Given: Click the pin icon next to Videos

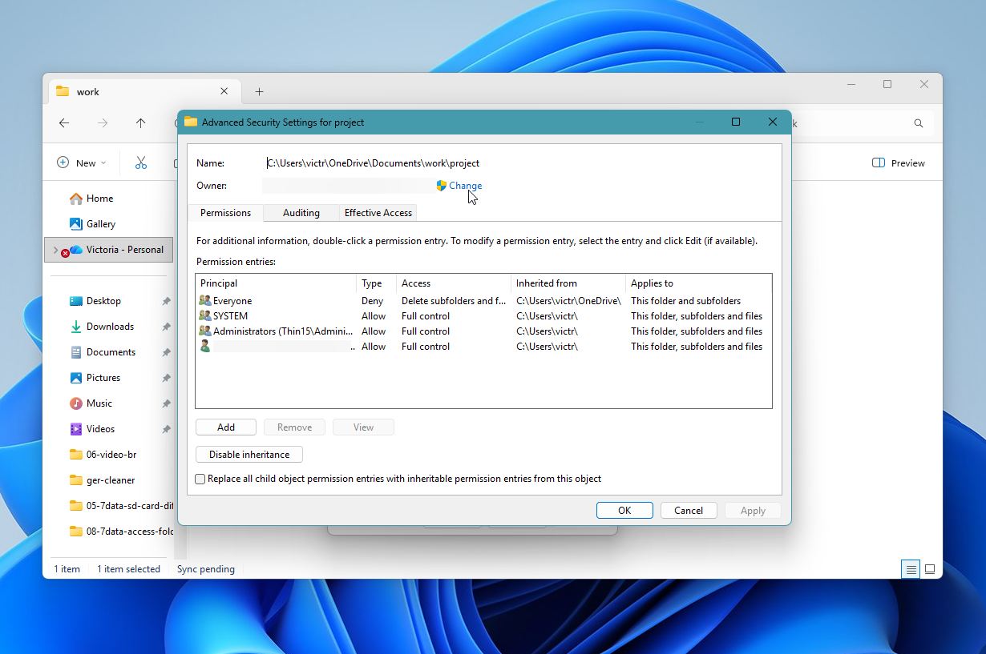Looking at the screenshot, I should coord(166,429).
